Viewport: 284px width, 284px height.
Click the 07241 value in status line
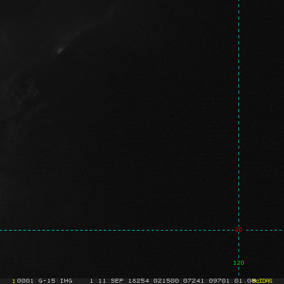[194, 281]
